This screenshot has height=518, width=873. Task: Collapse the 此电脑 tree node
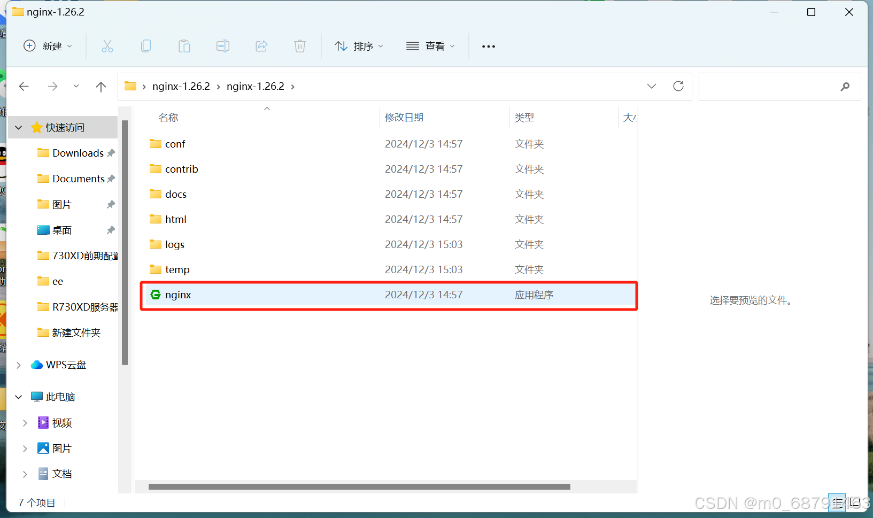19,397
